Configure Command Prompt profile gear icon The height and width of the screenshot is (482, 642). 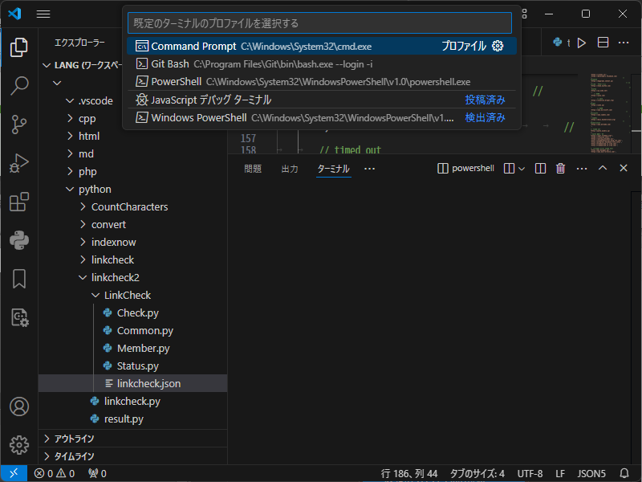[x=498, y=47]
